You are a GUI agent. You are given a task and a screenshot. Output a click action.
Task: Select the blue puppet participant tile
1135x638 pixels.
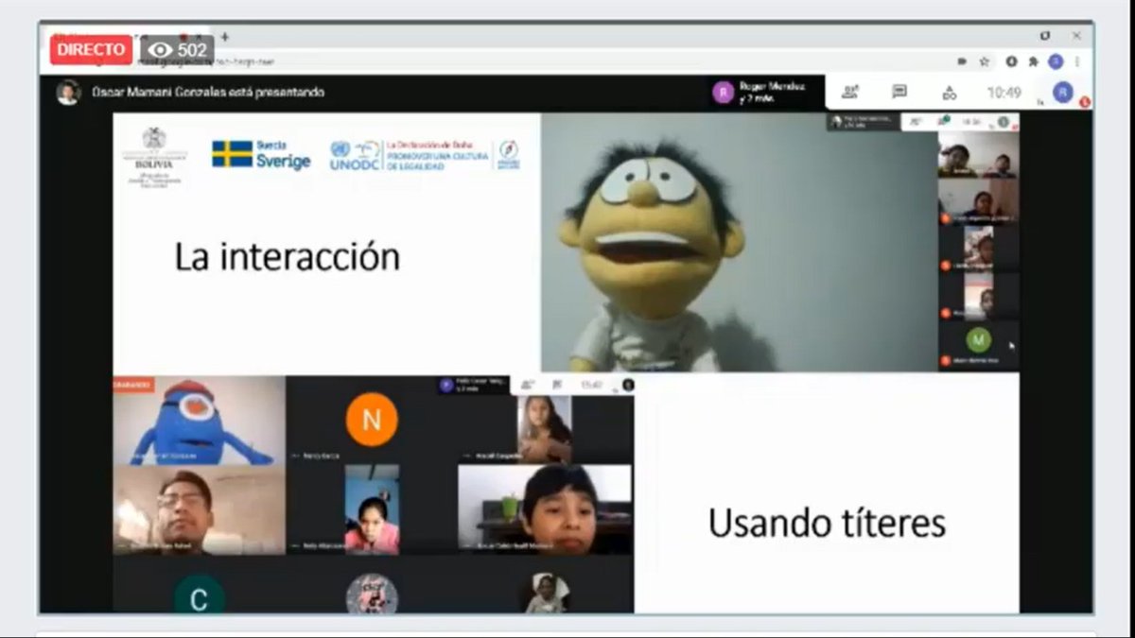click(x=200, y=421)
